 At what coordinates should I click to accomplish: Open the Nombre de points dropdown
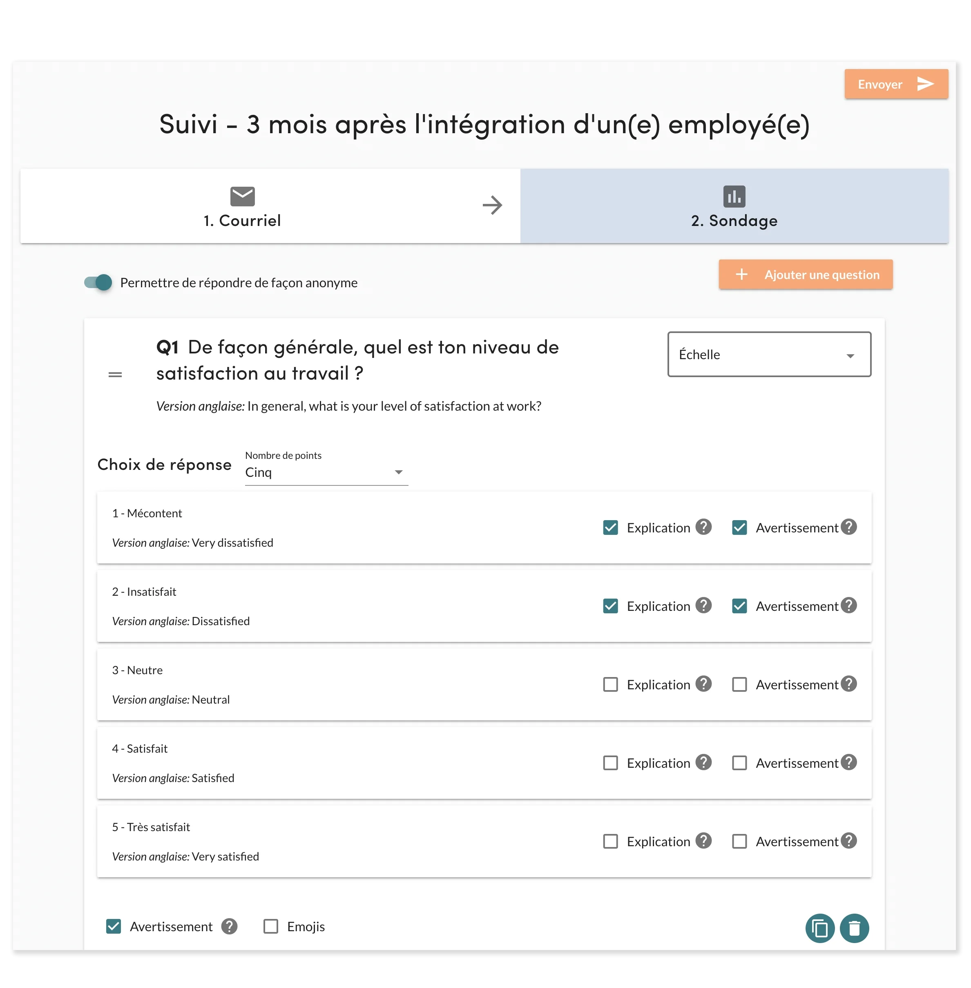(326, 472)
